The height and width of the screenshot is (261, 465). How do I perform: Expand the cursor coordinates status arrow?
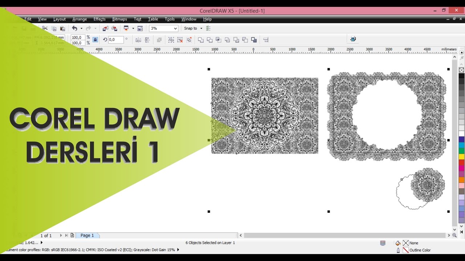point(41,243)
